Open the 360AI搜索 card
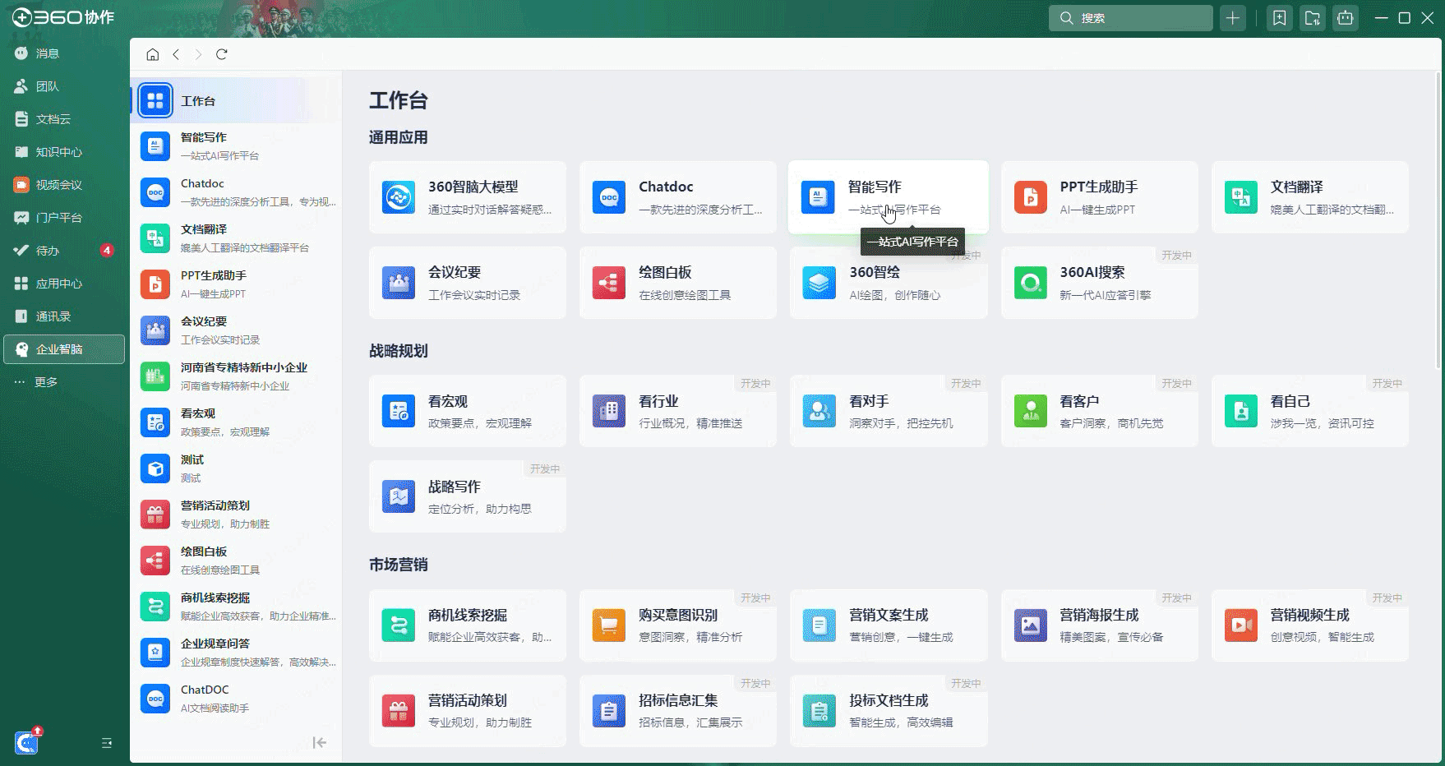This screenshot has width=1445, height=766. [1099, 283]
